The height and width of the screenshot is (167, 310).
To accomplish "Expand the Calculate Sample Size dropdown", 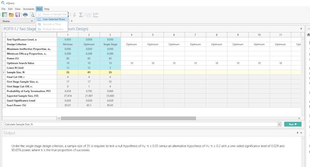I will coord(279,124).
